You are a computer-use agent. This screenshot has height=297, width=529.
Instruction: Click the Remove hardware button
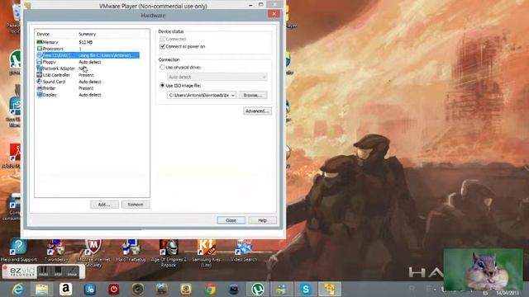pyautogui.click(x=136, y=205)
